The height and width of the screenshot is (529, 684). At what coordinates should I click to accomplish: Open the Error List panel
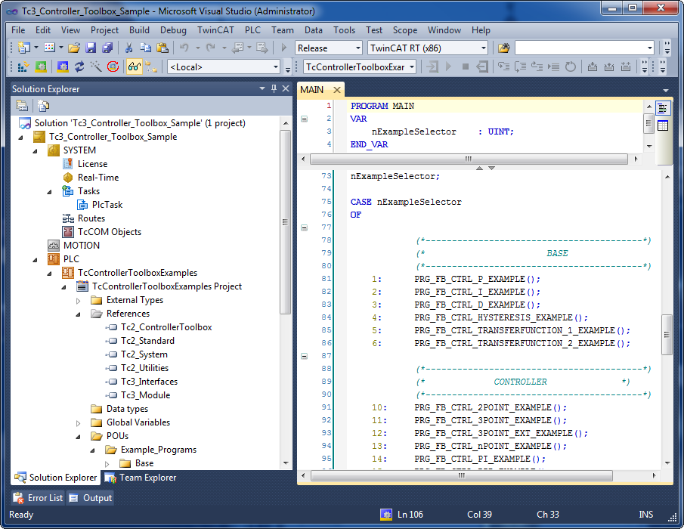(x=38, y=497)
